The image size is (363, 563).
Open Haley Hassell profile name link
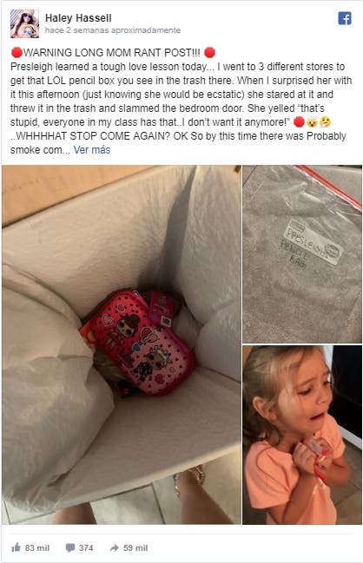(78, 18)
